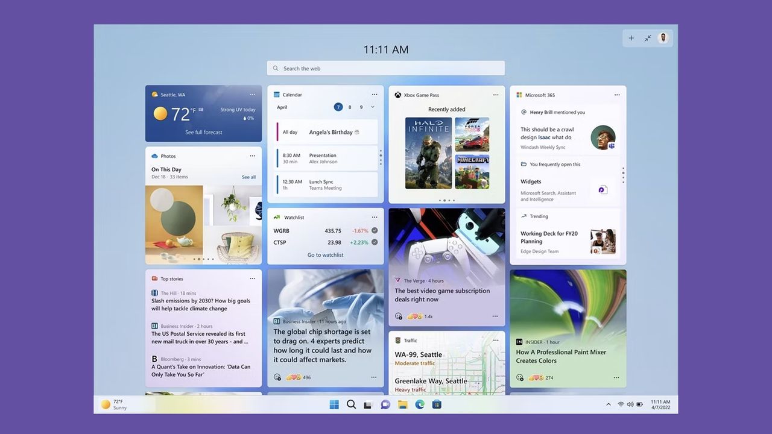Expand hidden icons in the system tray
Image resolution: width=772 pixels, height=434 pixels.
[x=608, y=404]
